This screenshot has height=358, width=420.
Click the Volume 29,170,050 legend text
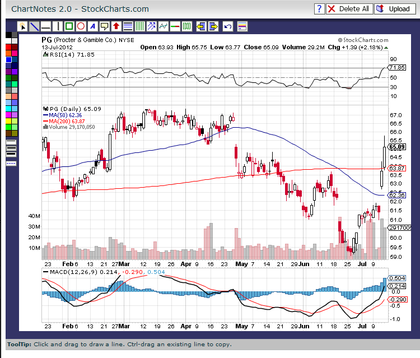point(72,127)
